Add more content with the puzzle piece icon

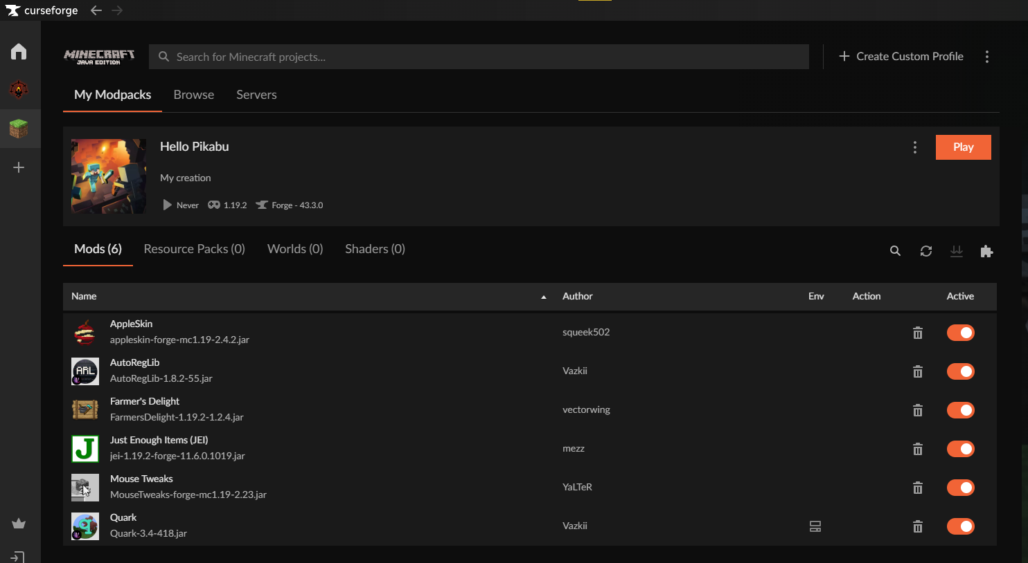pyautogui.click(x=987, y=251)
